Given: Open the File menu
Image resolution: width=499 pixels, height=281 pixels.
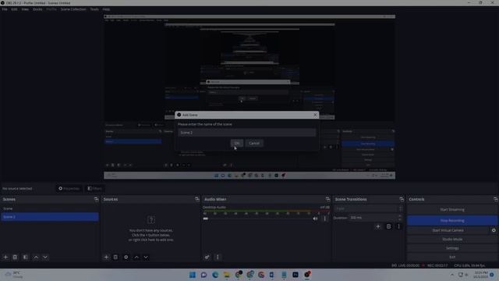Looking at the screenshot, I should 5,9.
